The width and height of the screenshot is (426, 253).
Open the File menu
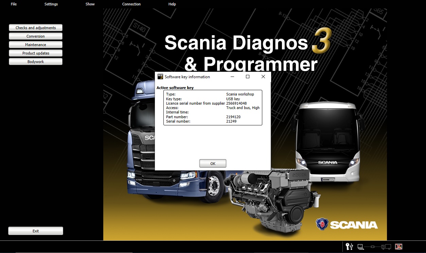14,4
